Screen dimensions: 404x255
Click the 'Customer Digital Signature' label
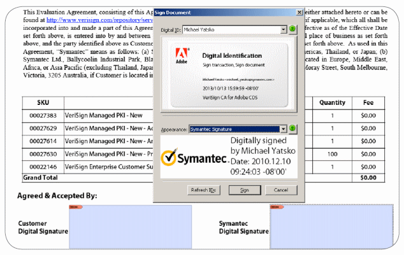(x=43, y=227)
